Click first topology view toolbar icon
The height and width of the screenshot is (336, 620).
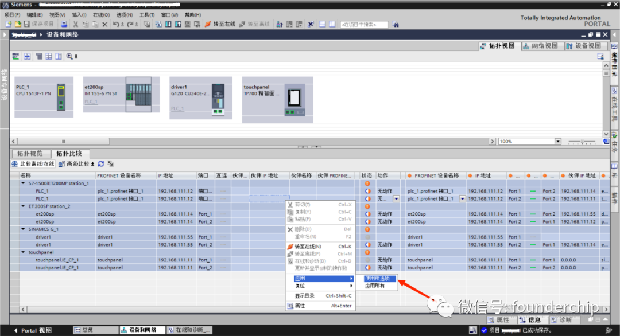click(15, 56)
